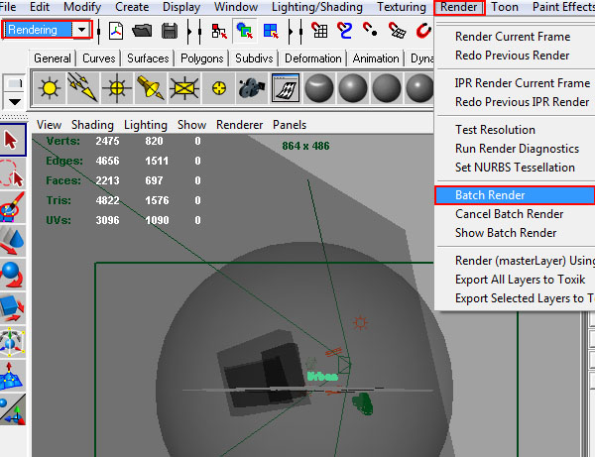This screenshot has height=457, width=595.
Task: Open the Modify menu
Action: pyautogui.click(x=82, y=7)
